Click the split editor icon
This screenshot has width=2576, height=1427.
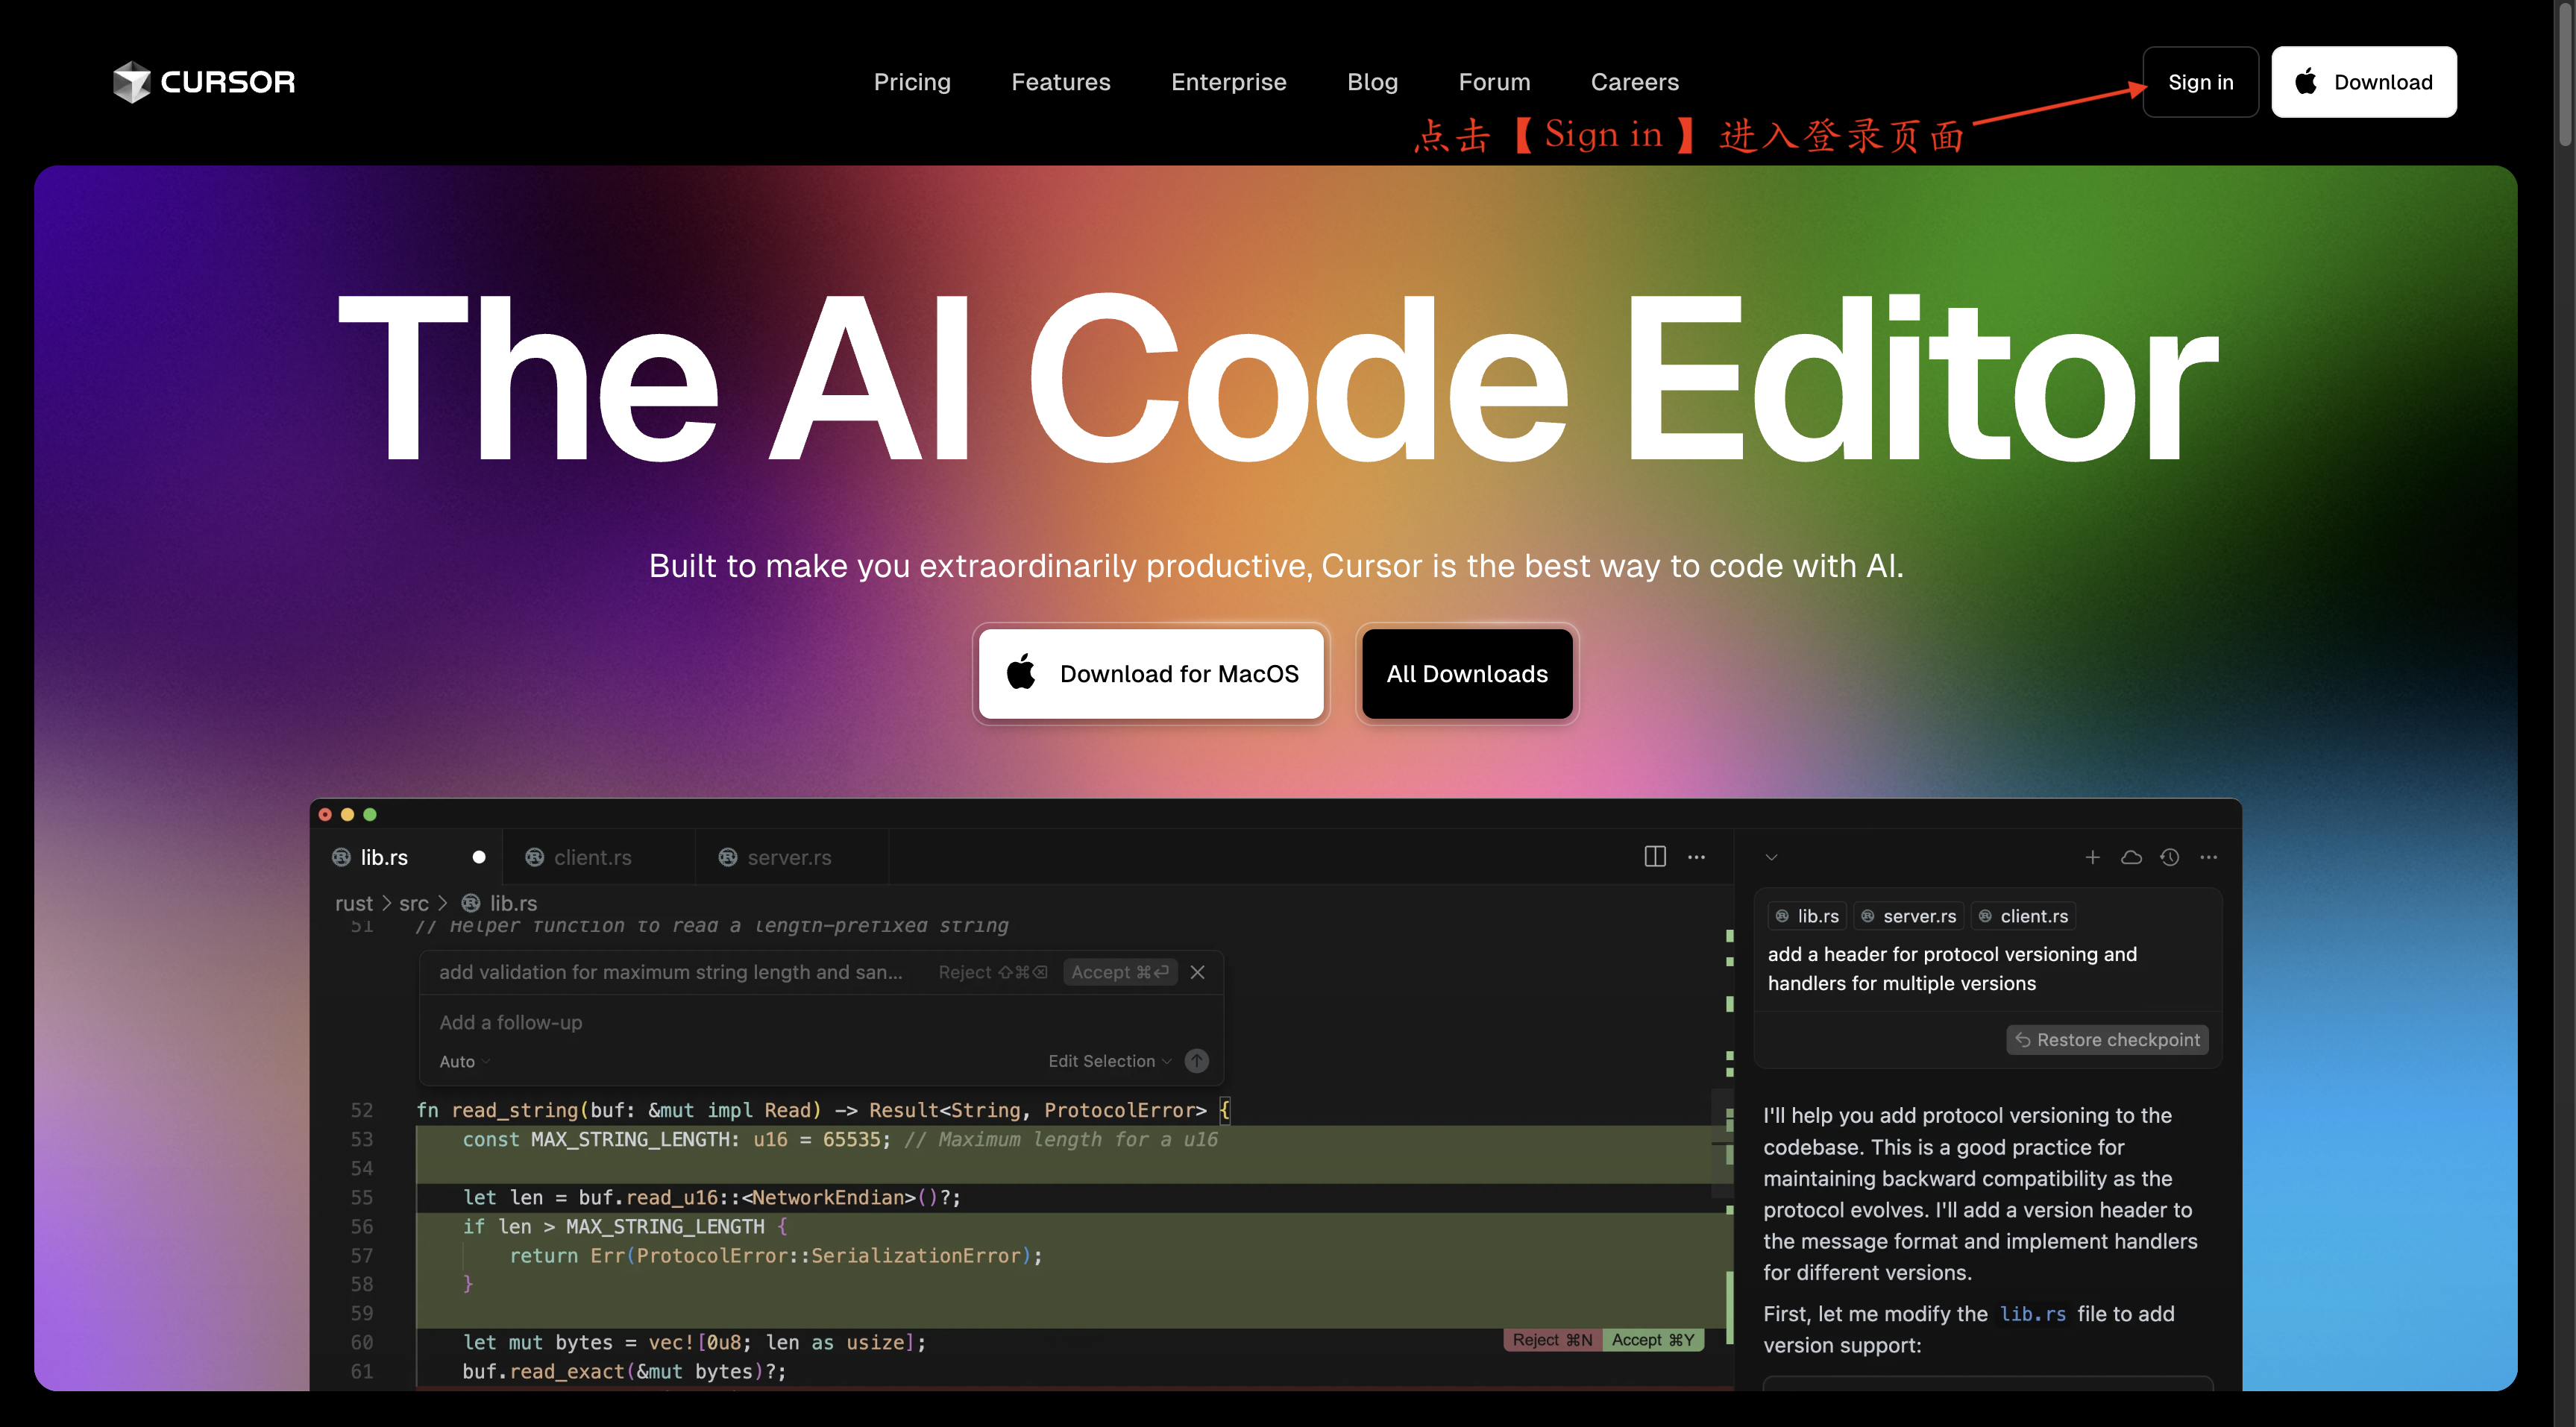[x=1654, y=857]
